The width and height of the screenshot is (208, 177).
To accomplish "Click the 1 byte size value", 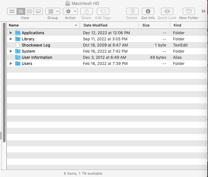I will (x=160, y=45).
